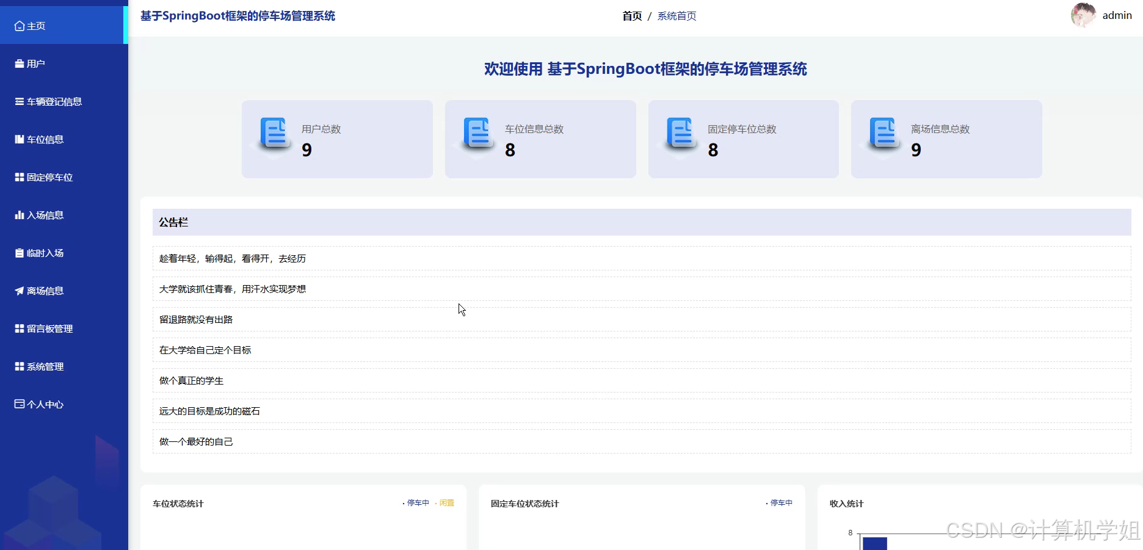Open announcement 在大学给自己定个目标
The width and height of the screenshot is (1143, 550).
(x=642, y=350)
